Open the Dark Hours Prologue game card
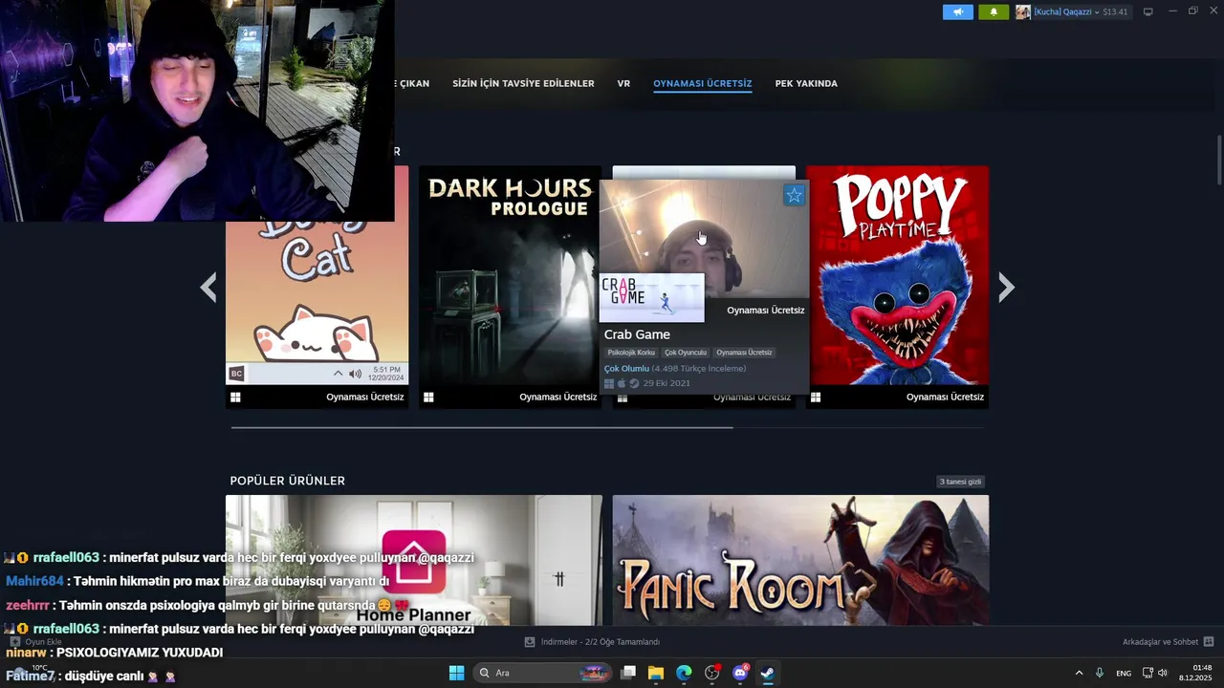Screen dimensions: 1224x688 coord(510,287)
